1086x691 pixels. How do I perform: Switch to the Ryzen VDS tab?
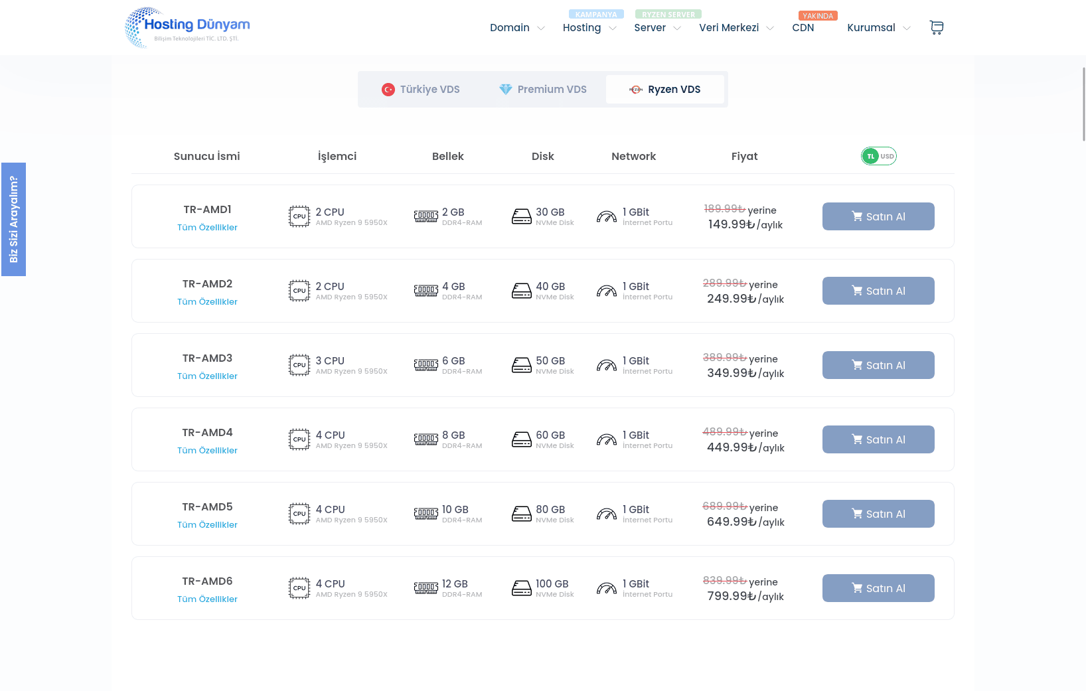(x=665, y=90)
